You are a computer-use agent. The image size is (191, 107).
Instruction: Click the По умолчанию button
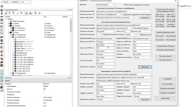(167, 84)
